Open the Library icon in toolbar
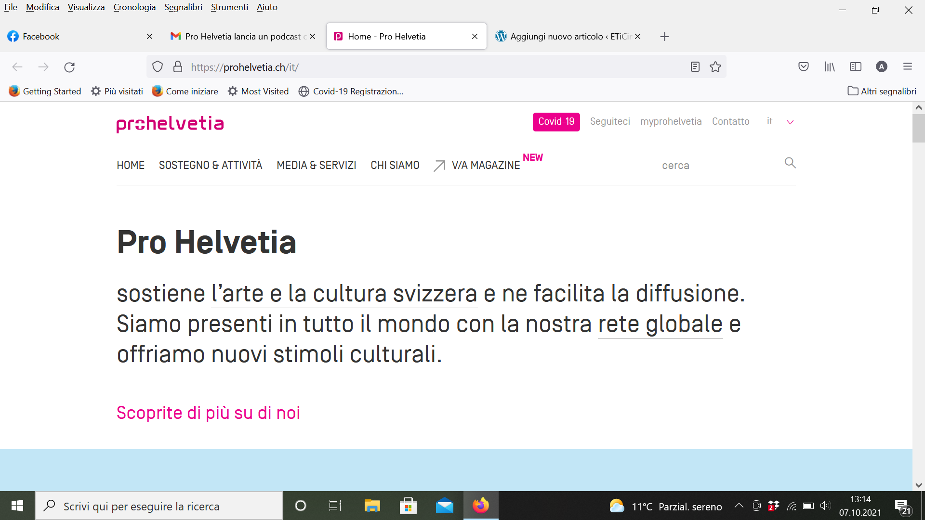Viewport: 925px width, 520px height. (x=830, y=67)
